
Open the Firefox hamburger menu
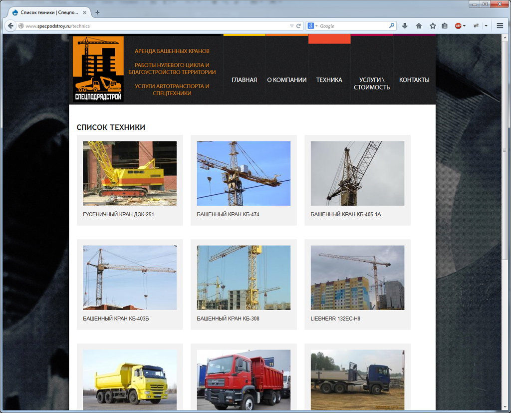pos(500,25)
